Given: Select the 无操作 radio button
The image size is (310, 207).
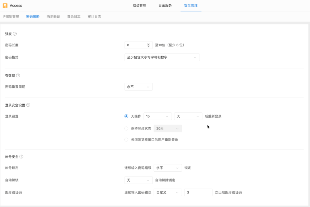Looking at the screenshot, I should (126, 116).
